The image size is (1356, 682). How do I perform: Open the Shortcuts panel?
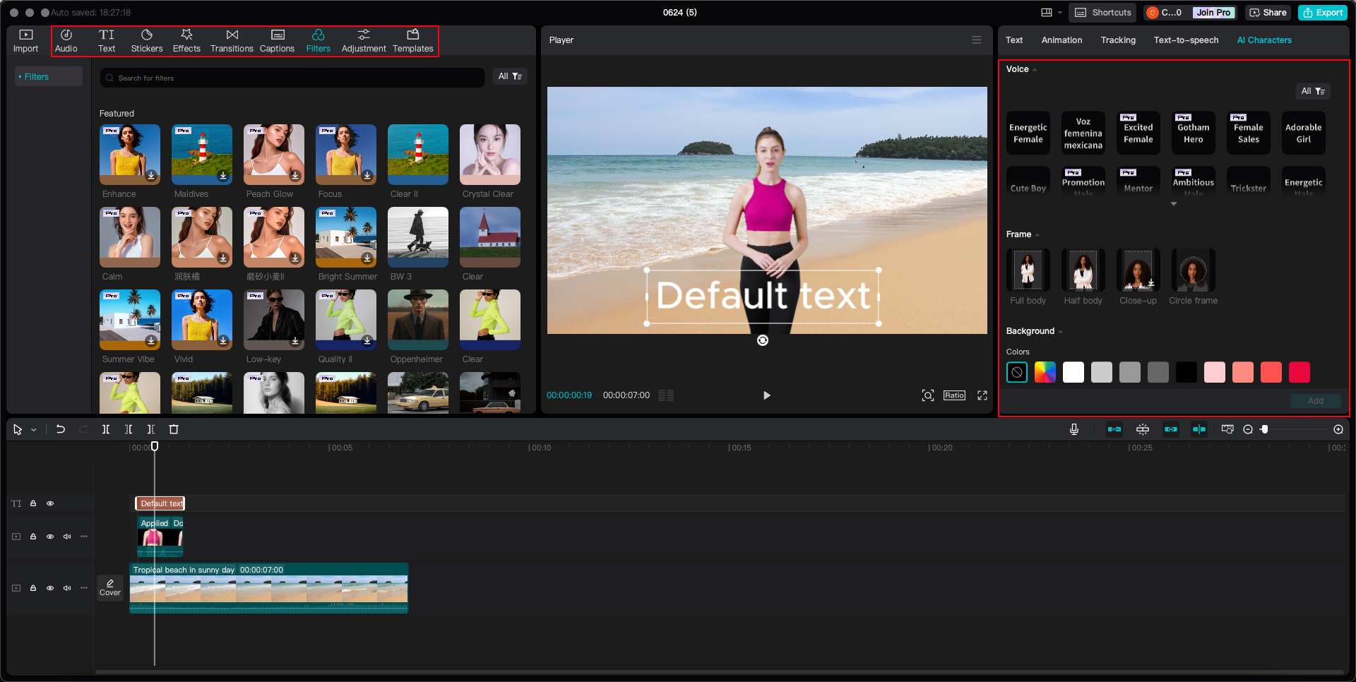click(x=1102, y=13)
